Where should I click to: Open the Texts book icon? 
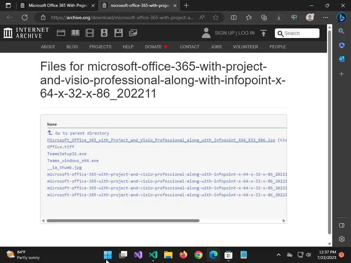[x=75, y=33]
